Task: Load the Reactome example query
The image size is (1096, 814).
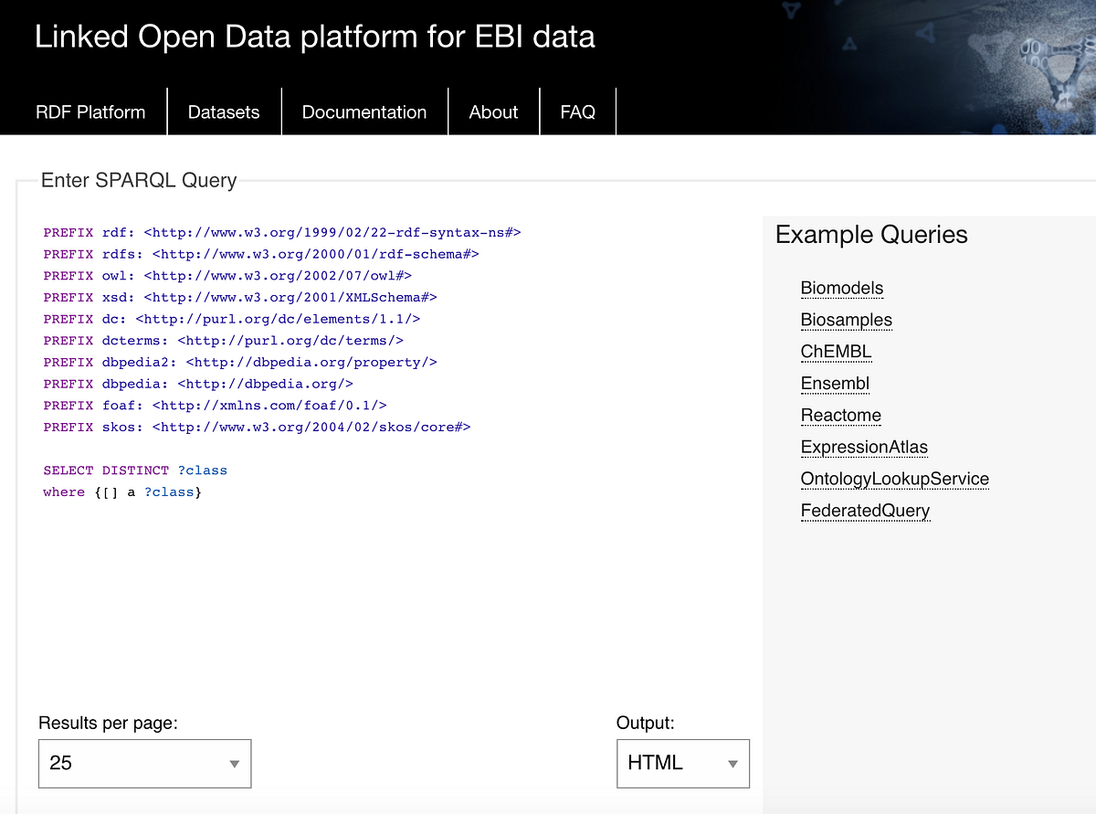Action: coord(840,415)
